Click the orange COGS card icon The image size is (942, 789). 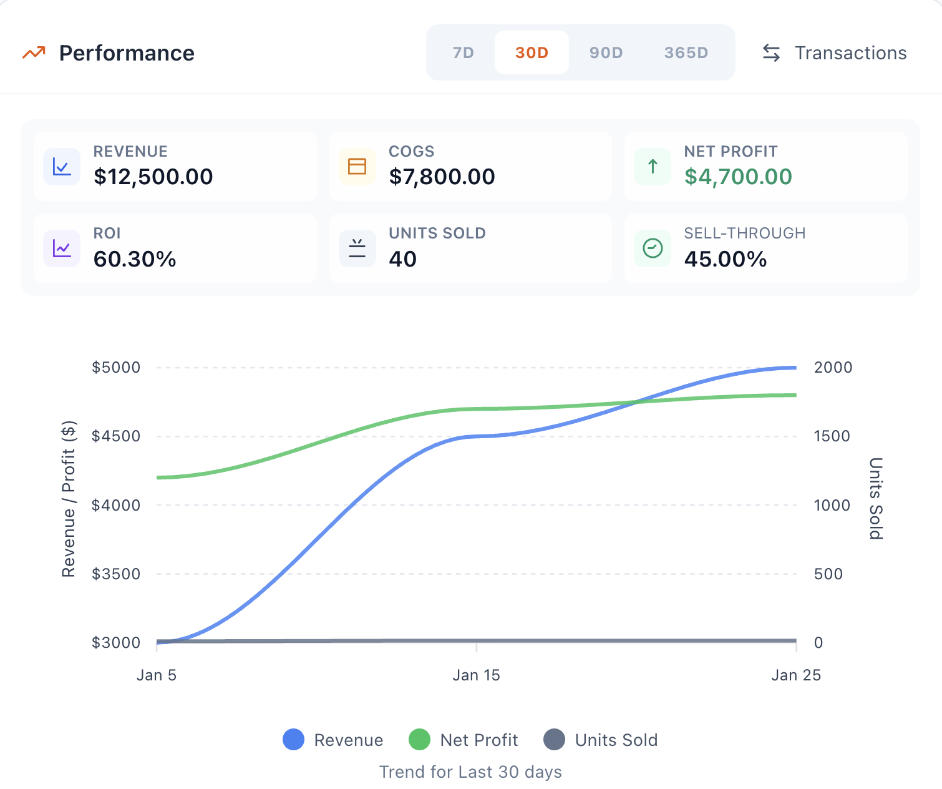[x=356, y=166]
